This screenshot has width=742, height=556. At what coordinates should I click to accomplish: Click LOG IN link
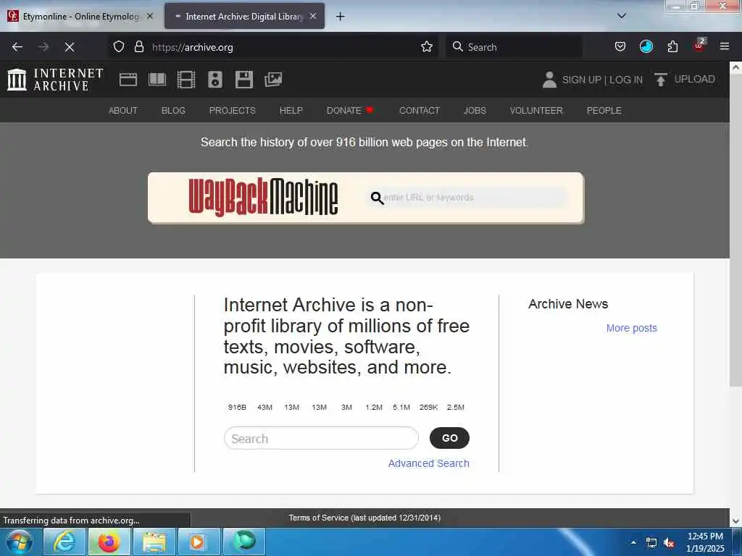pyautogui.click(x=626, y=80)
